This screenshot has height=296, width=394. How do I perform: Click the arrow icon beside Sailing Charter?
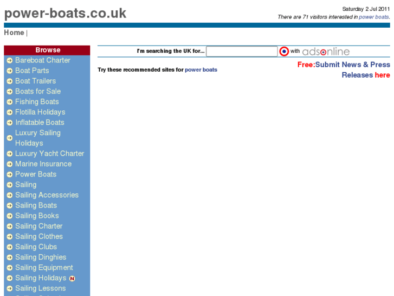click(x=10, y=226)
